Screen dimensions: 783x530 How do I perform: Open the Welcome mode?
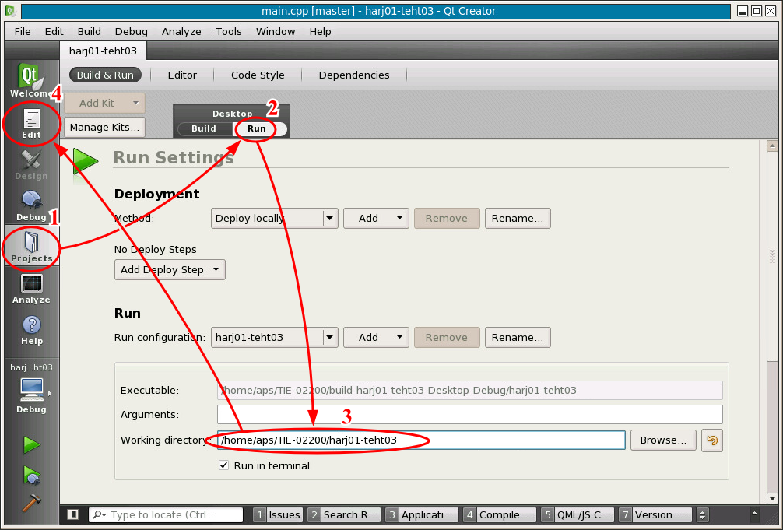(x=30, y=81)
